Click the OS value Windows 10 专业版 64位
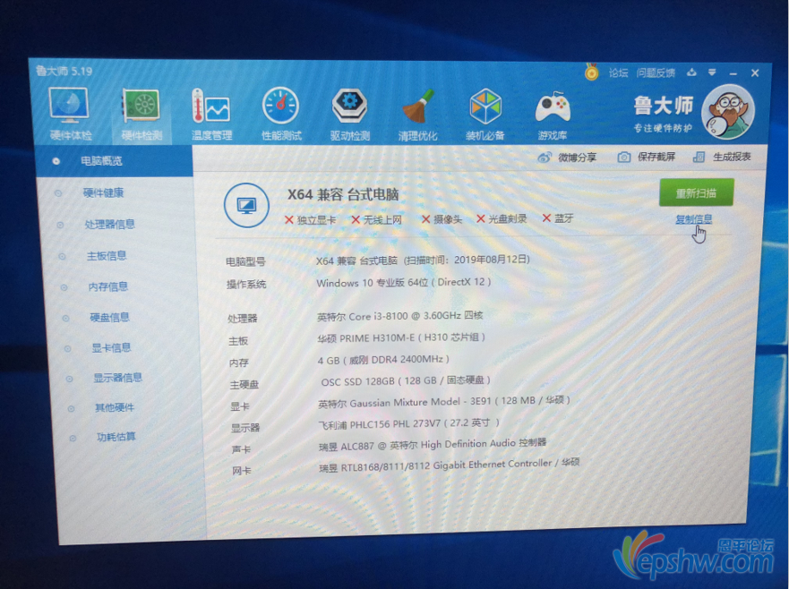This screenshot has height=589, width=789. click(x=404, y=283)
